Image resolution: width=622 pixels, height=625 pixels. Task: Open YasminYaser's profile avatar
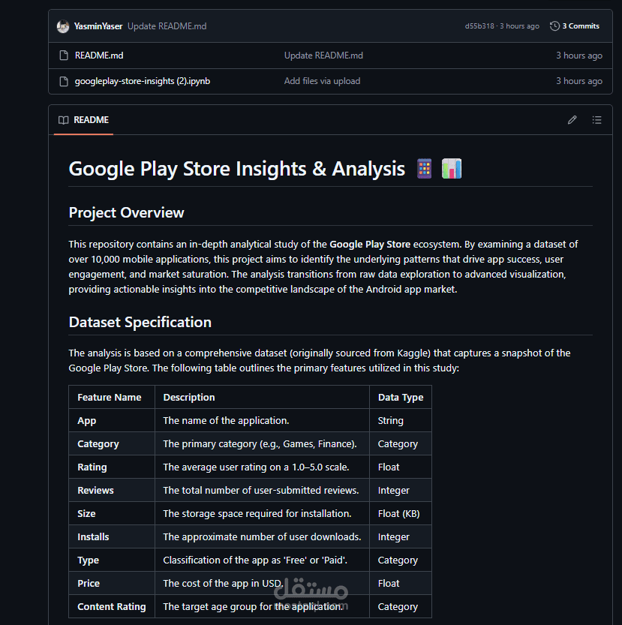point(63,26)
